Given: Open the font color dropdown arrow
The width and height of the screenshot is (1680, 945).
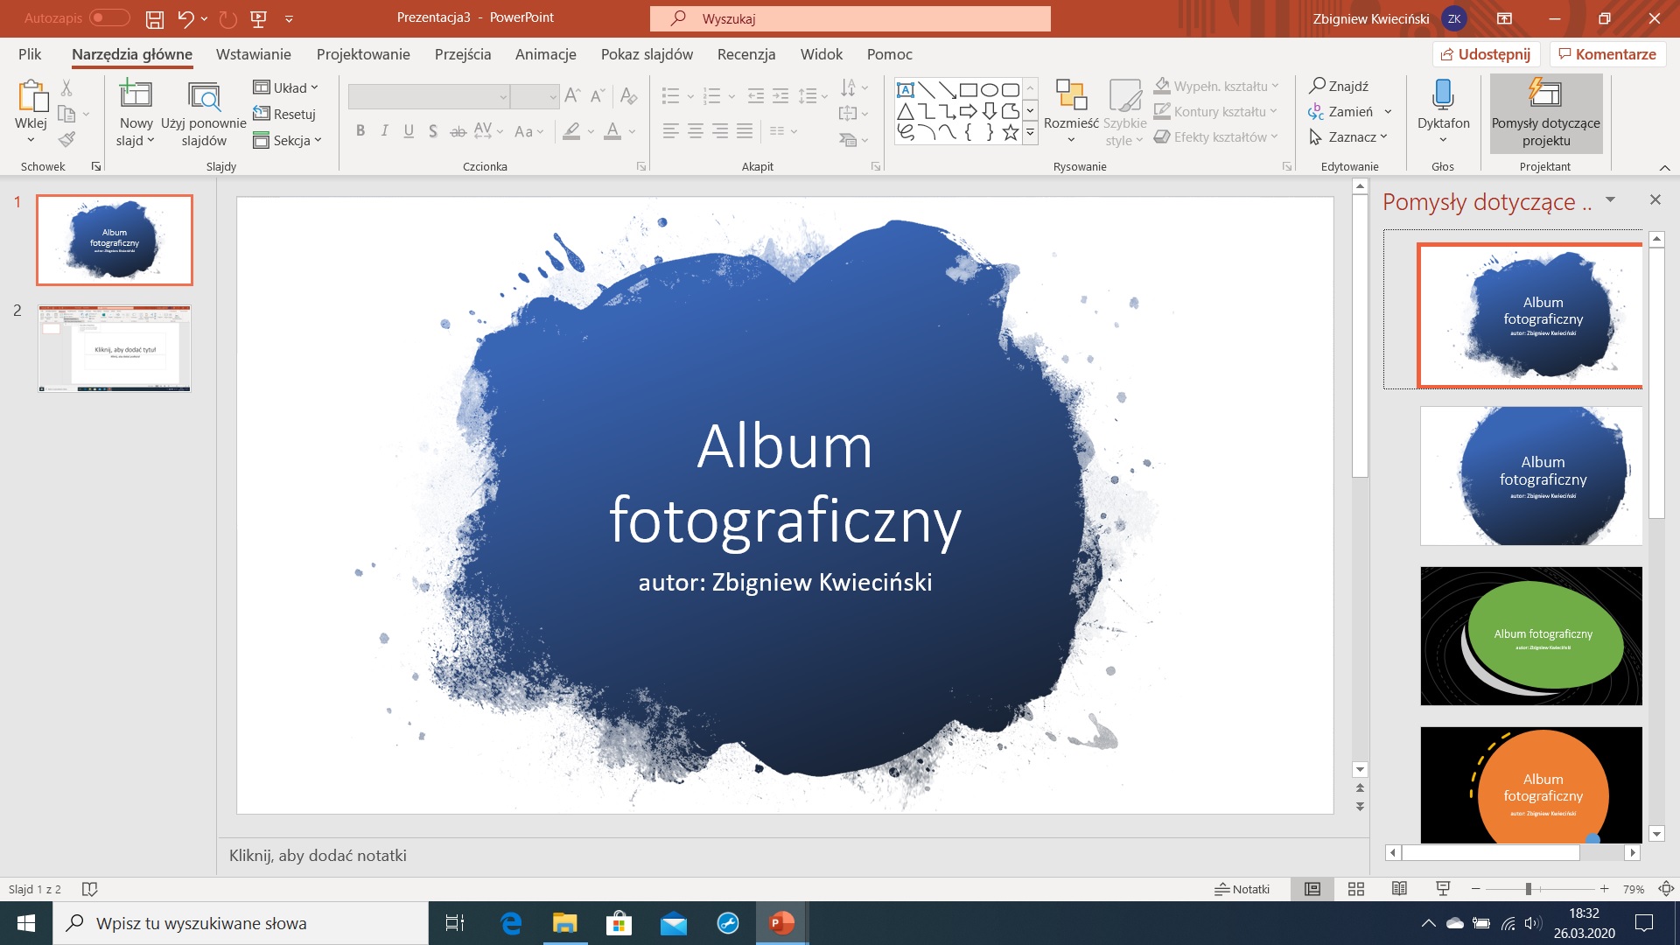Looking at the screenshot, I should click(633, 132).
